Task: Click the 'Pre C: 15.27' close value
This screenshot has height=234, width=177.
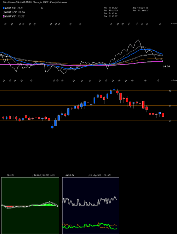Action: (110, 16)
